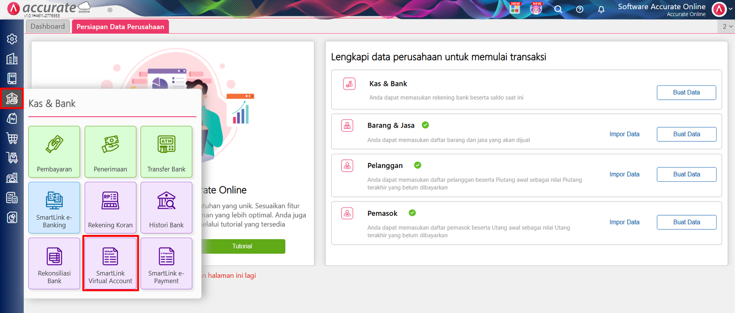
Task: Click the 'Software Accurate Online' account name
Action: [x=661, y=6]
